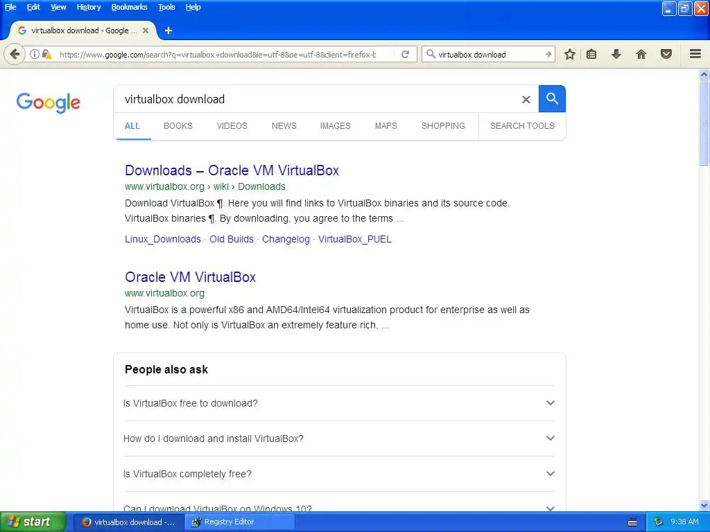
Task: Open SEARCH TOOLS options
Action: pyautogui.click(x=522, y=126)
